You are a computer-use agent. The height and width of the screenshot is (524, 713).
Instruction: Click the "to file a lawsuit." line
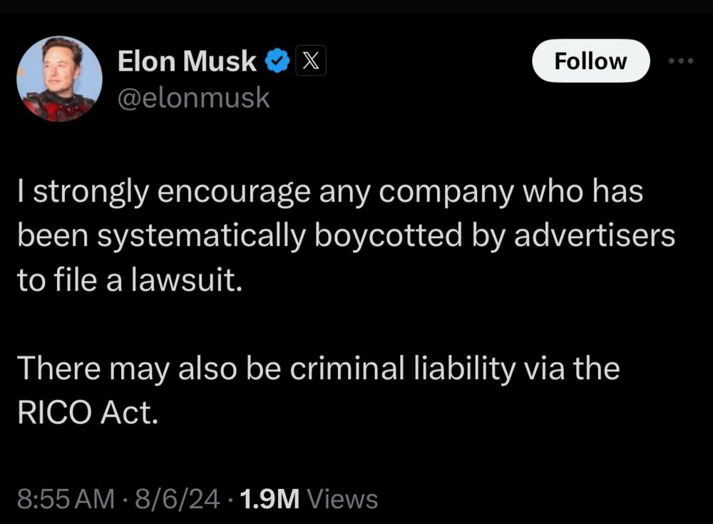click(x=130, y=279)
